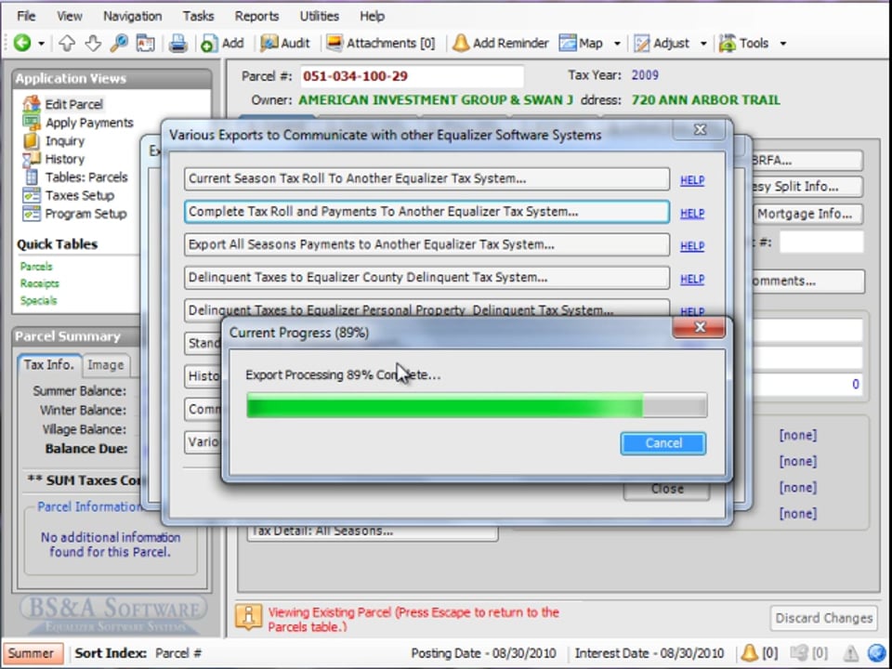Click Complete Tax Roll and Payments export
892x669 pixels.
click(426, 212)
